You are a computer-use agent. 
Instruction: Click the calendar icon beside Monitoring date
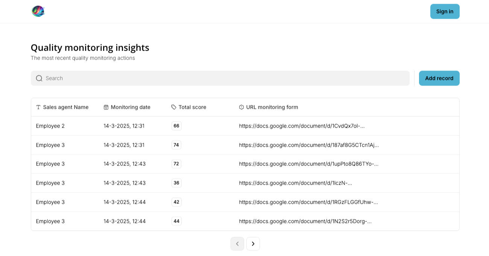106,107
